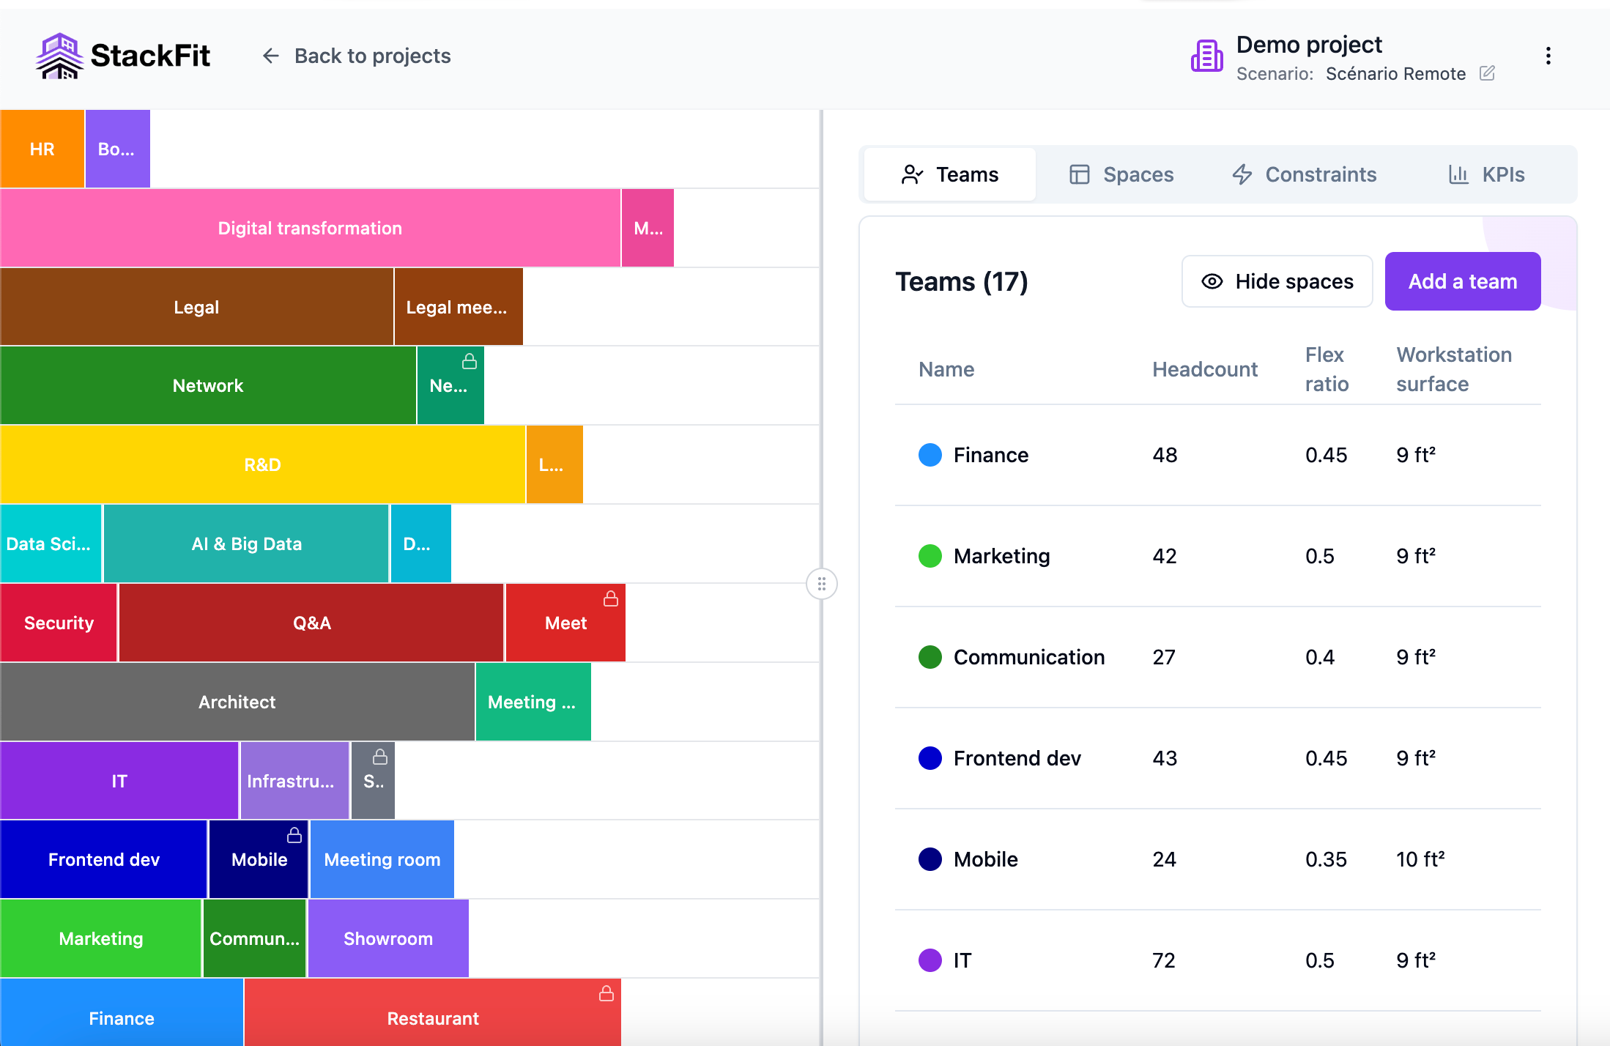Click lock icon on Restaurant block
The height and width of the screenshot is (1046, 1610).
pos(606,993)
